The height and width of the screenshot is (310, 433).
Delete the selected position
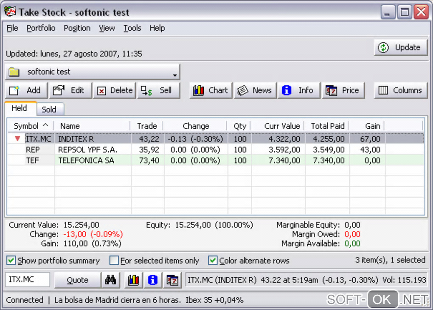coord(115,90)
